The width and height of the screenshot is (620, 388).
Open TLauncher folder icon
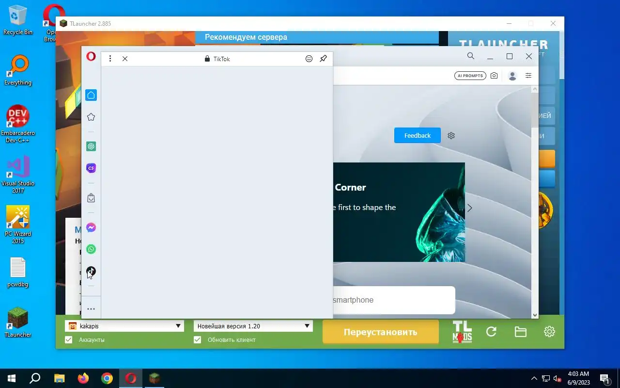(x=521, y=332)
